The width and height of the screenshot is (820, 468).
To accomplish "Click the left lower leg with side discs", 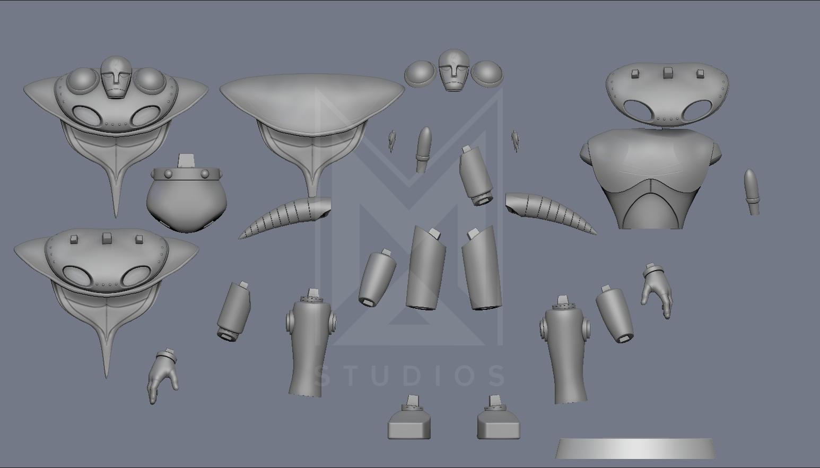I will 310,345.
